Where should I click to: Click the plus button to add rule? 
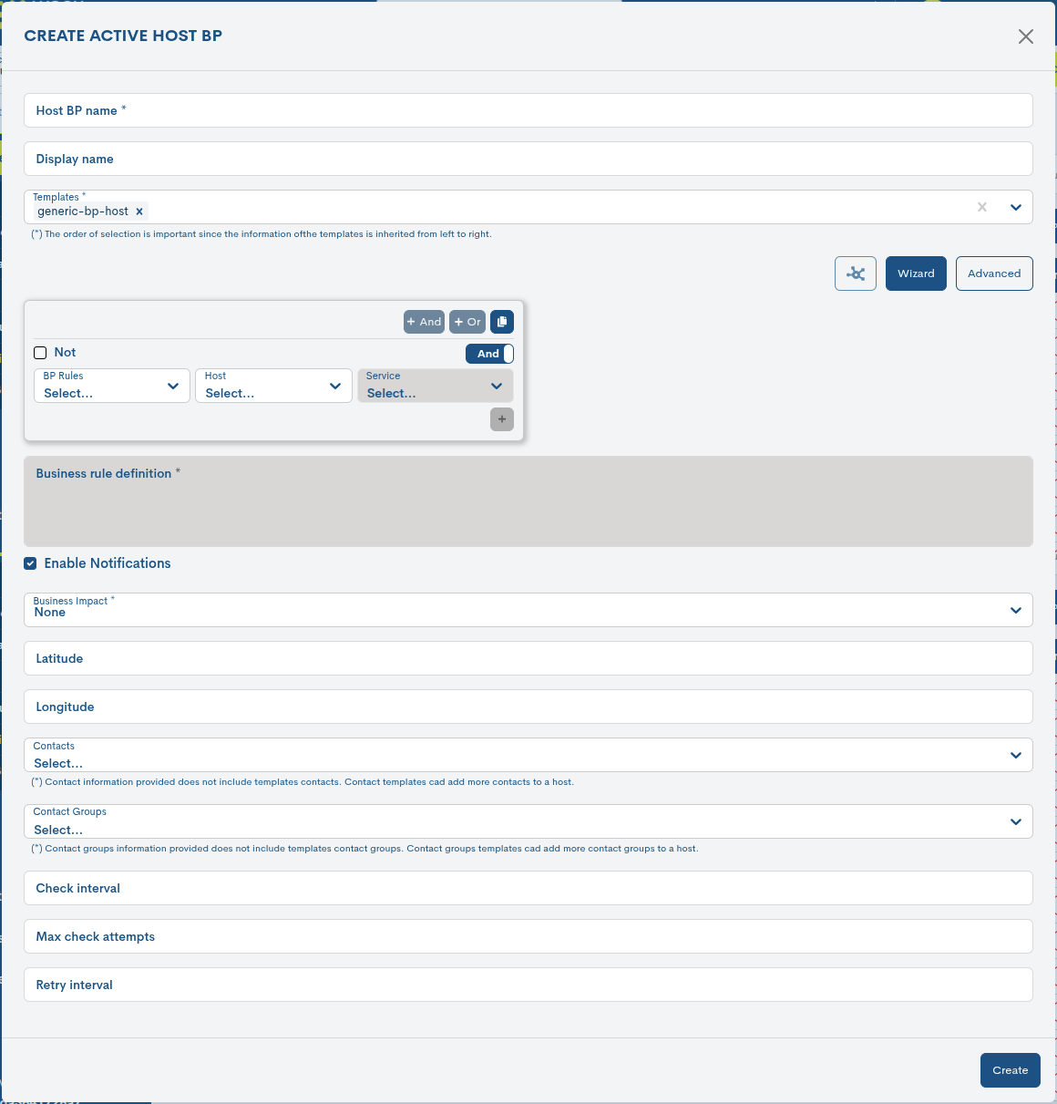click(502, 419)
